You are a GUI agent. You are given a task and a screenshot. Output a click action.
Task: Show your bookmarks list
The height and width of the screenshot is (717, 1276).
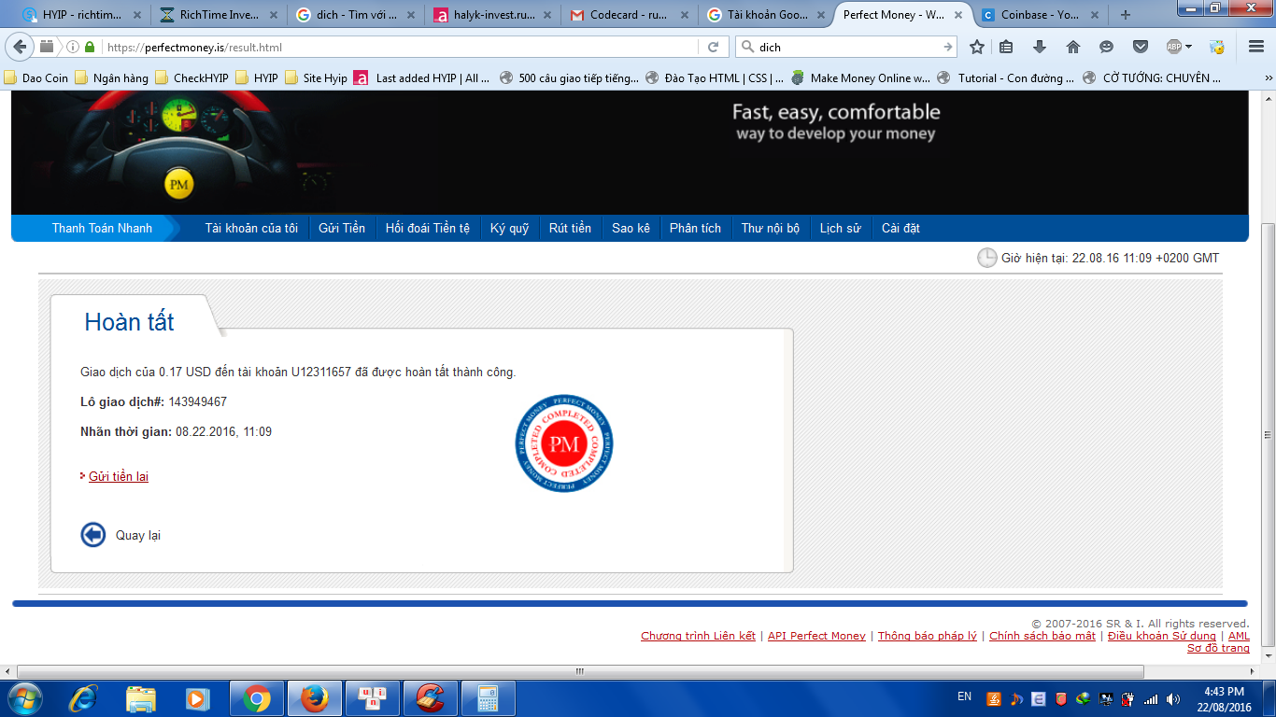tap(1006, 47)
